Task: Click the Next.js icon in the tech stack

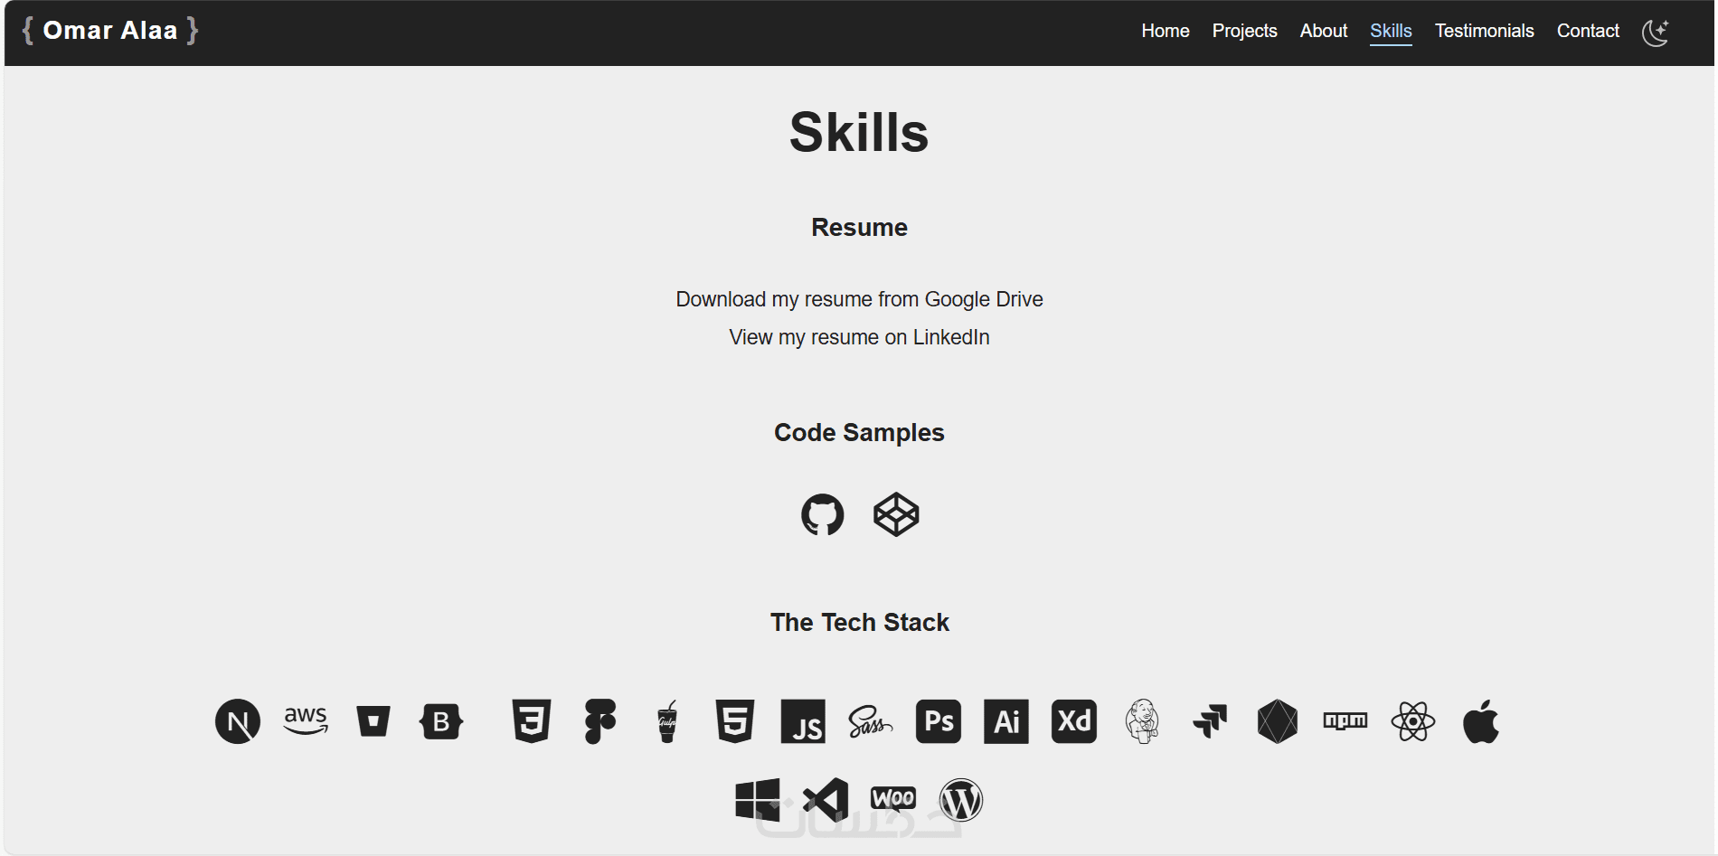Action: [238, 721]
